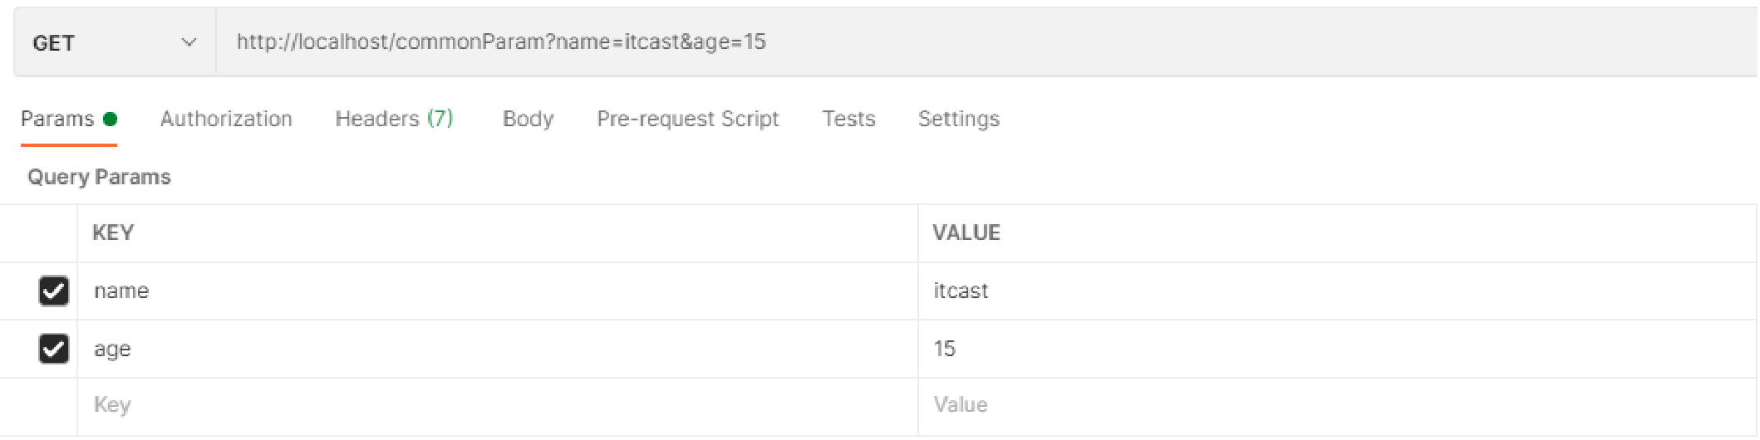This screenshot has width=1760, height=440.
Task: Switch to the Params tab
Action: point(57,120)
